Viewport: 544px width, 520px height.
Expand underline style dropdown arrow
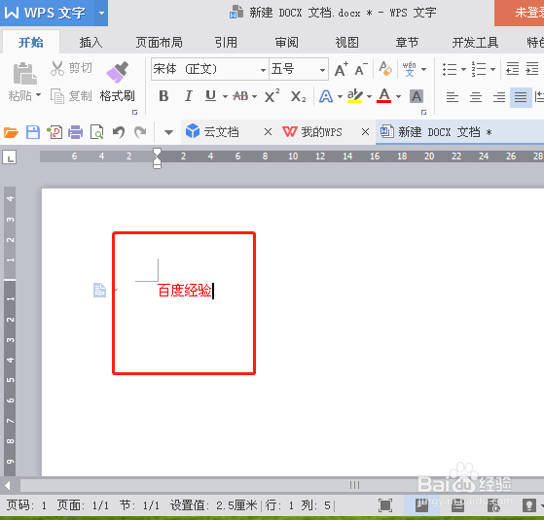coord(225,96)
